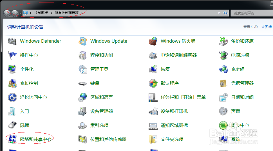Open the recent pages dropdown beside Forward

point(20,13)
